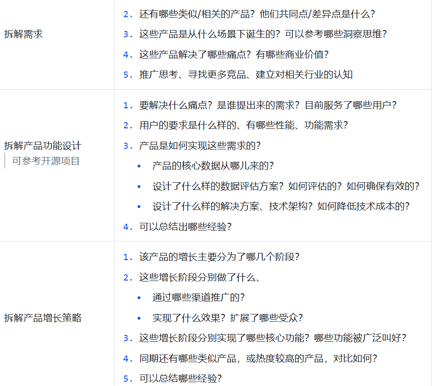
Task: Click line '用户的要求是什么样的、有哪些性能、功能需求？'
Action: pyautogui.click(x=244, y=125)
